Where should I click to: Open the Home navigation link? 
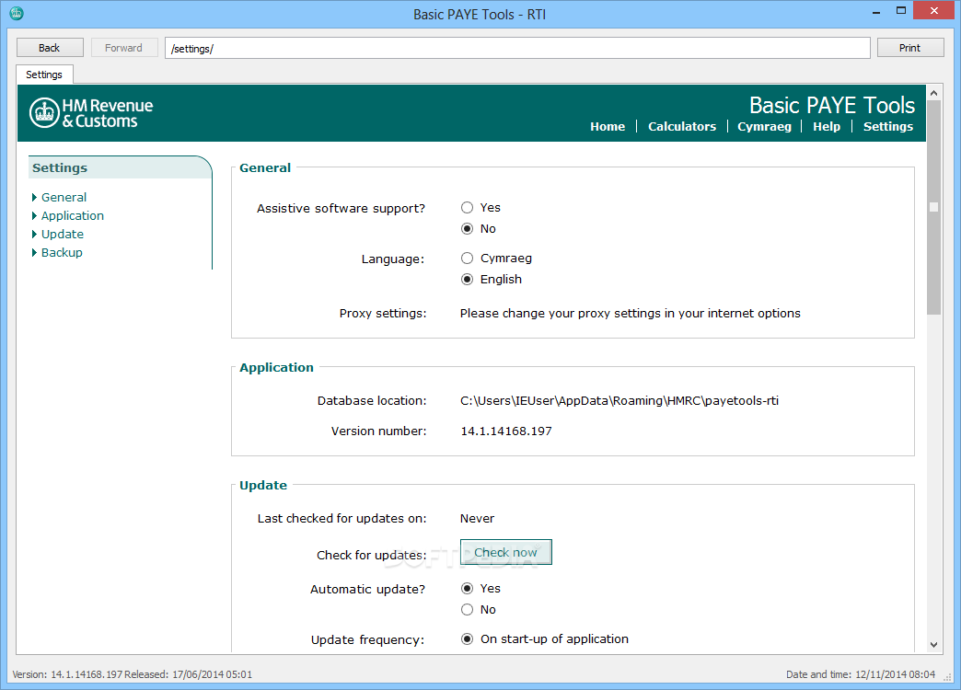pos(608,126)
